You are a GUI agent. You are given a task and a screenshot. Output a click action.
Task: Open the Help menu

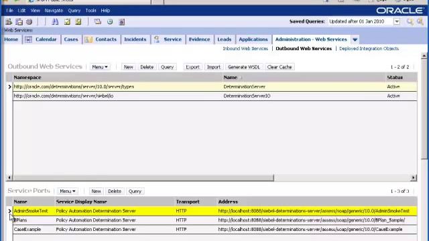tap(105, 11)
